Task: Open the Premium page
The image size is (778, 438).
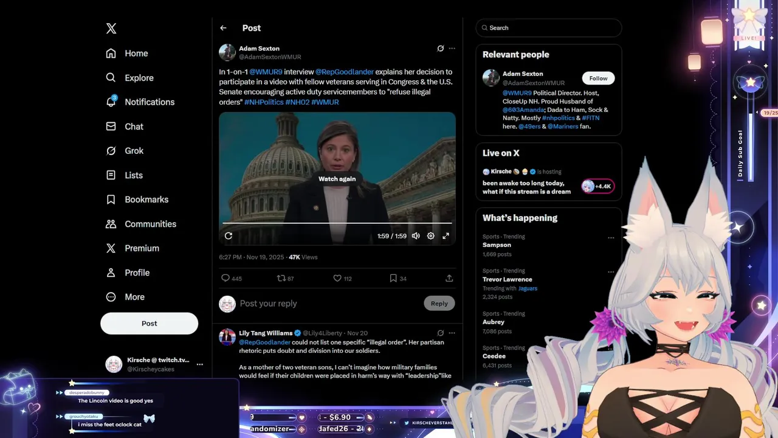Action: (133, 248)
